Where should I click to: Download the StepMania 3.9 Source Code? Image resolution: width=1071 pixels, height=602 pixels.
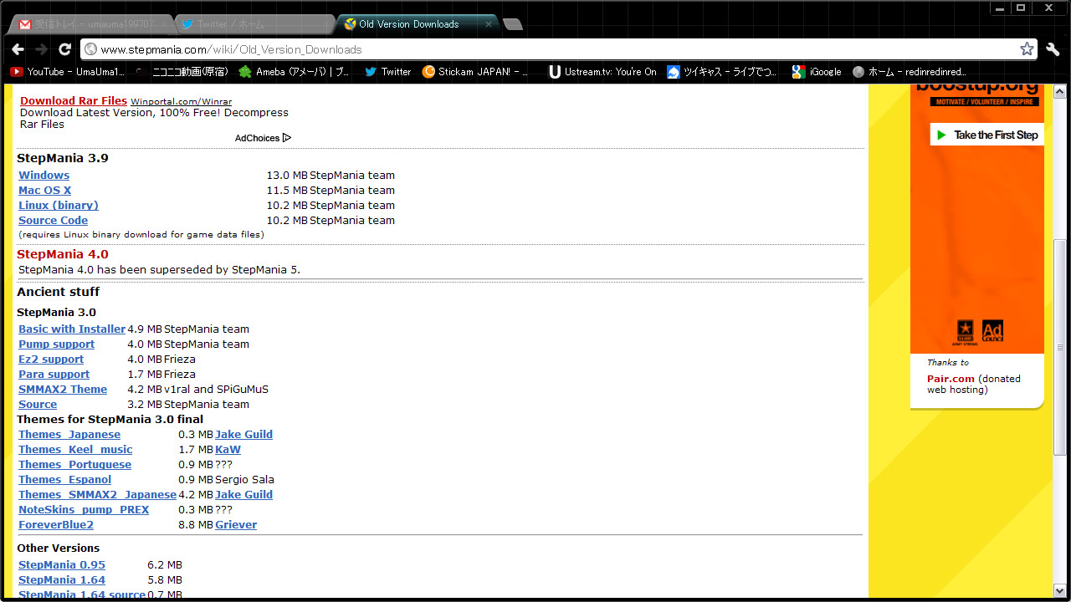tap(54, 221)
